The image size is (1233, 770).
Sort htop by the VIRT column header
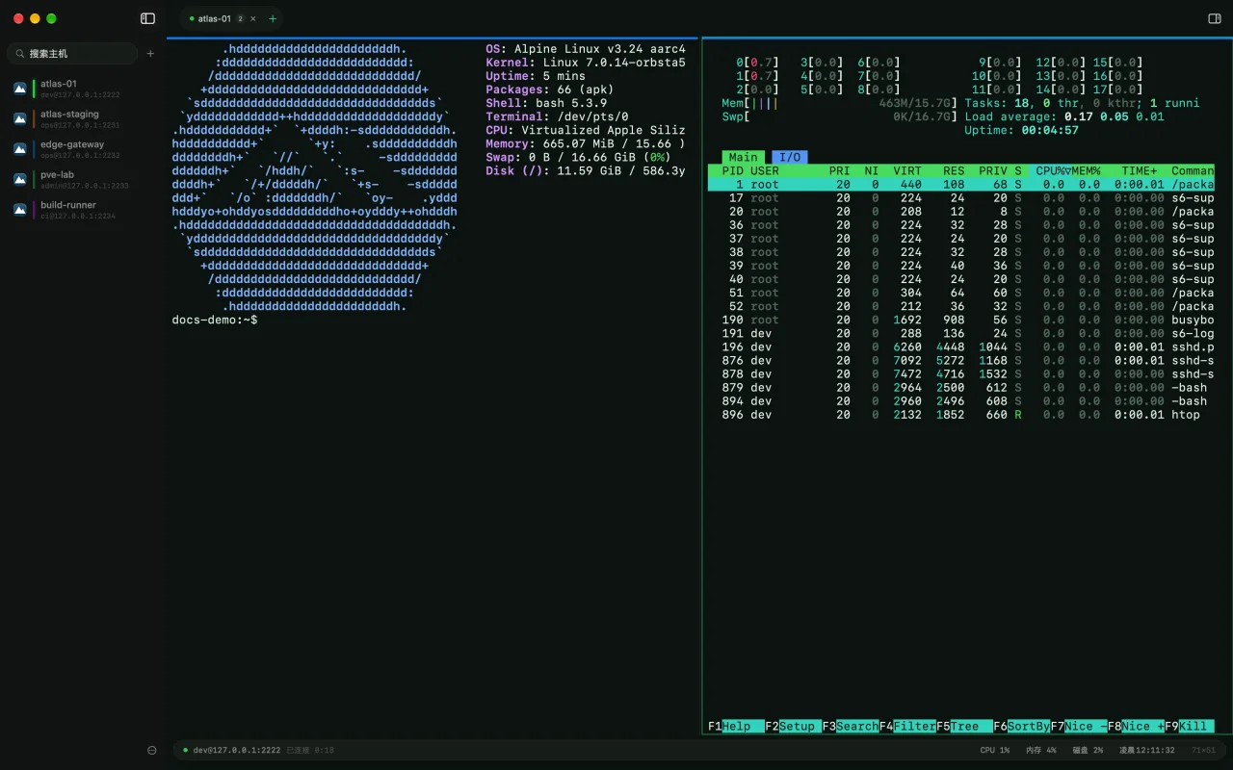[907, 170]
